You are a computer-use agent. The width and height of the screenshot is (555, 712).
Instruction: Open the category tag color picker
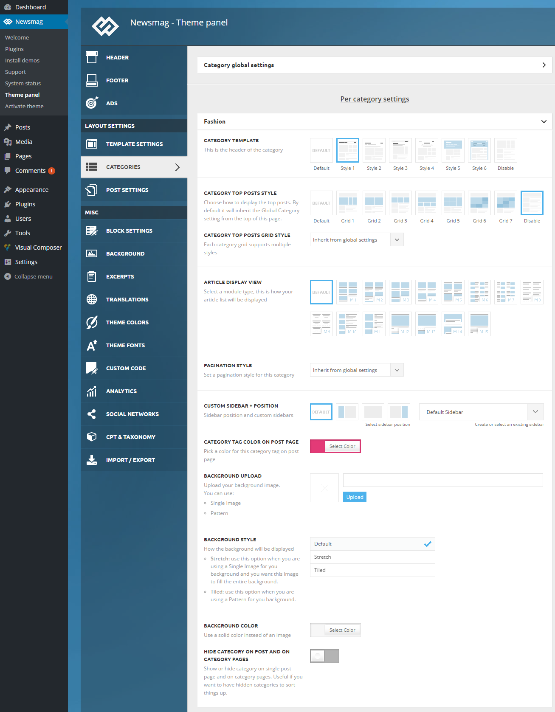(335, 446)
